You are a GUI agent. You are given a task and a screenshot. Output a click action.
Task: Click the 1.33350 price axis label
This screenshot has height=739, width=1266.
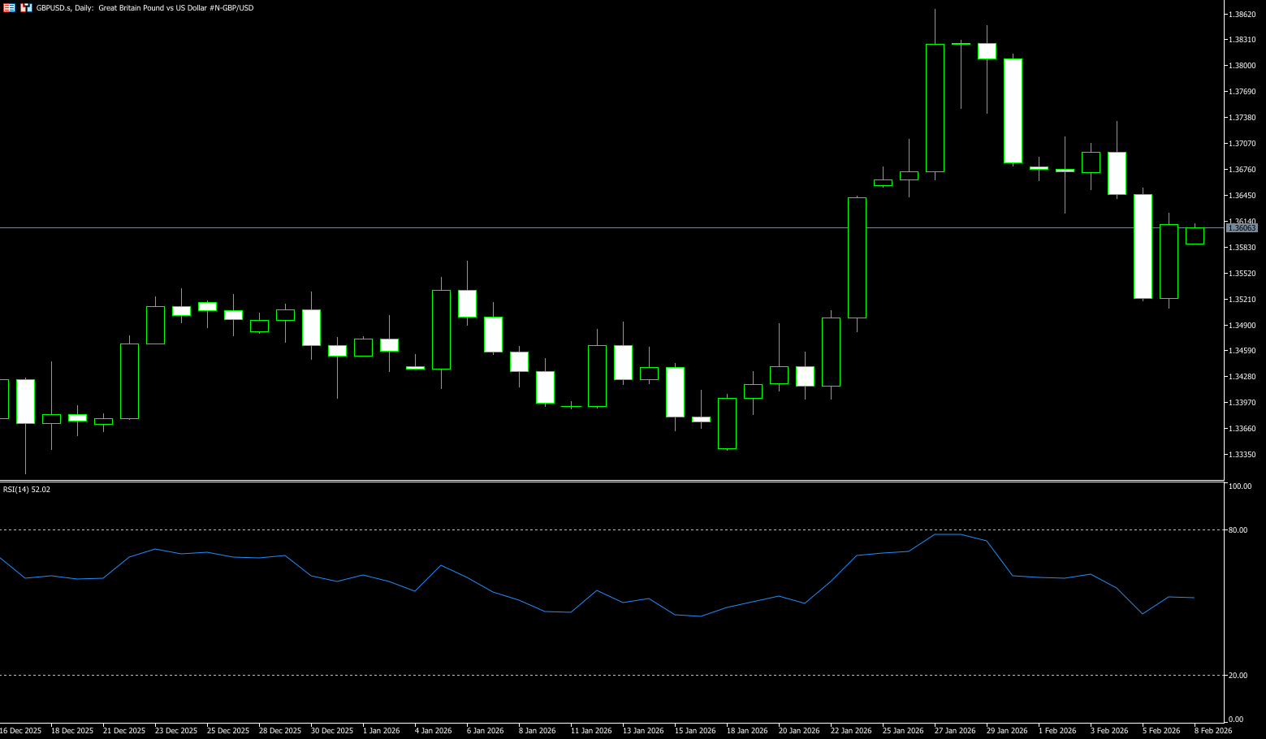coord(1242,455)
